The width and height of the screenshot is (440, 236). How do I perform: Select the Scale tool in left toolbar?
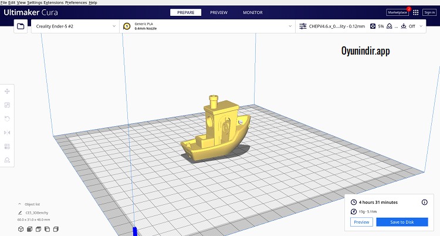tap(7, 105)
